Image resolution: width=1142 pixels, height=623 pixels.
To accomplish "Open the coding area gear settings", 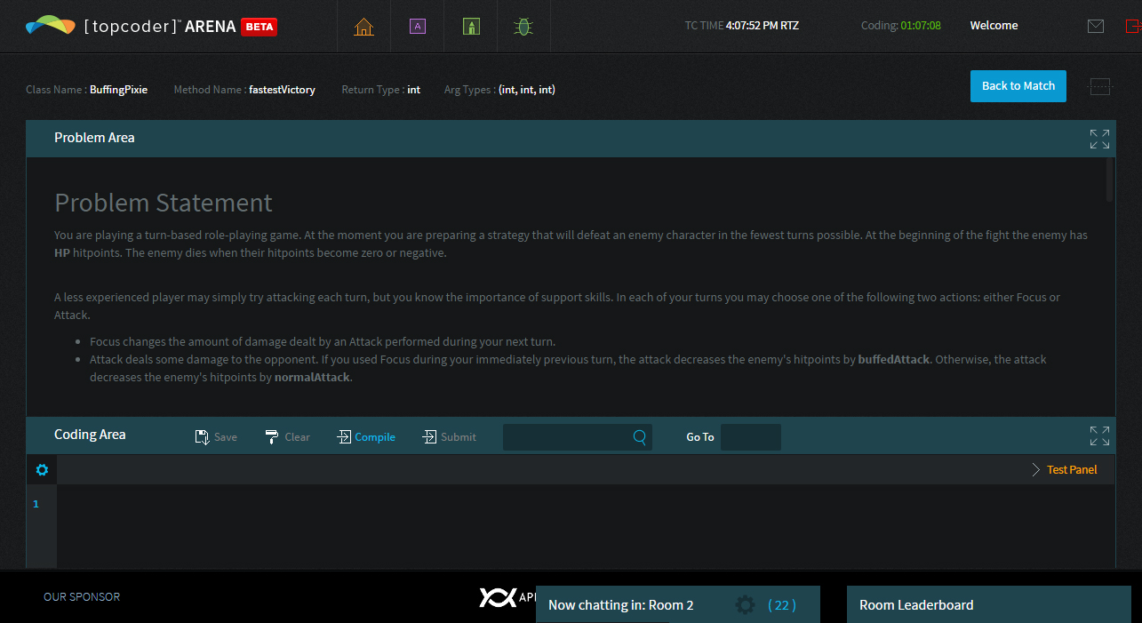I will pyautogui.click(x=42, y=470).
